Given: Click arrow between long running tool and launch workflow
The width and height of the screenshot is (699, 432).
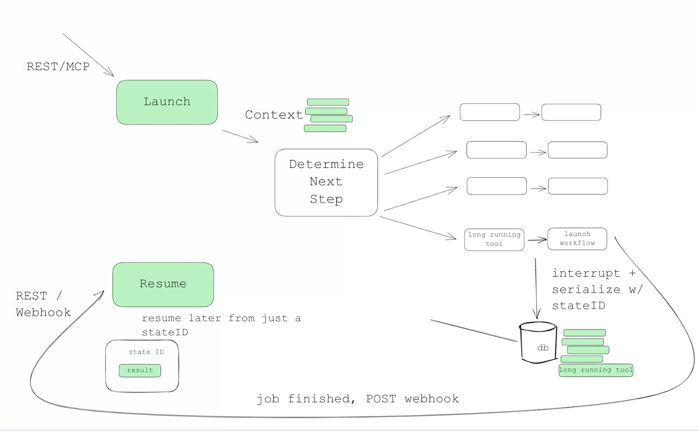Looking at the screenshot, I should tap(536, 240).
